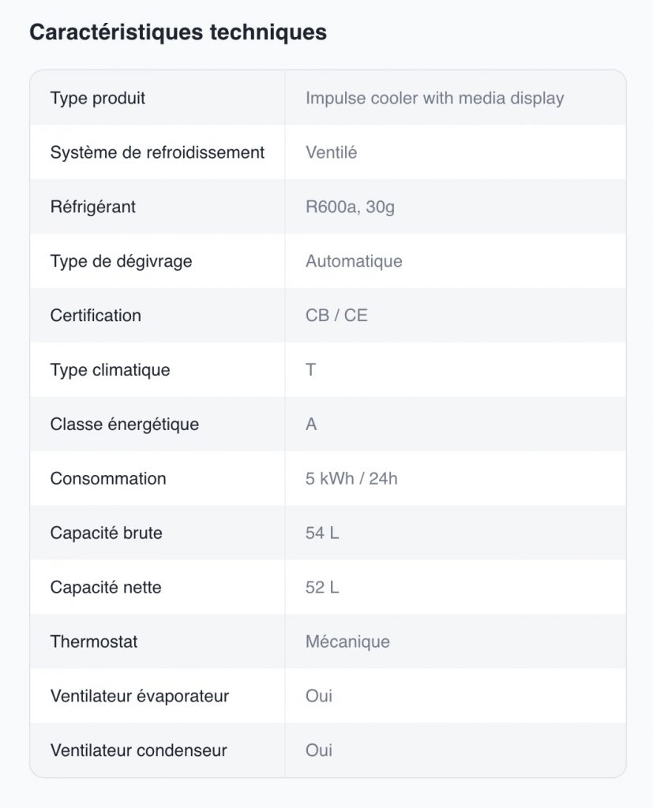Screen dimensions: 653x808
Task: Select the '5 kWh / 24h' consumption value
Action: point(351,479)
